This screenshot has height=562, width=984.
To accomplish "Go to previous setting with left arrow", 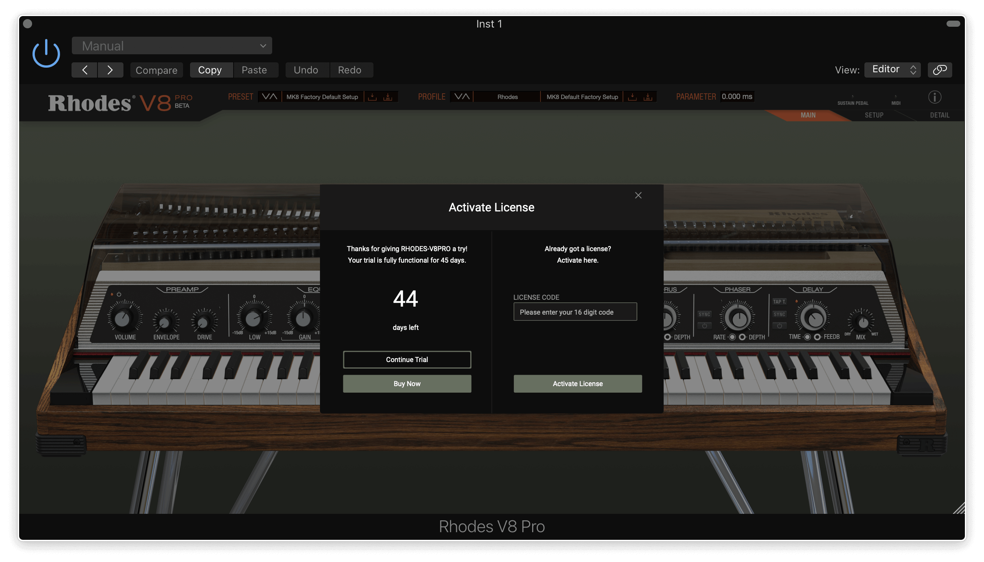I will (x=84, y=70).
